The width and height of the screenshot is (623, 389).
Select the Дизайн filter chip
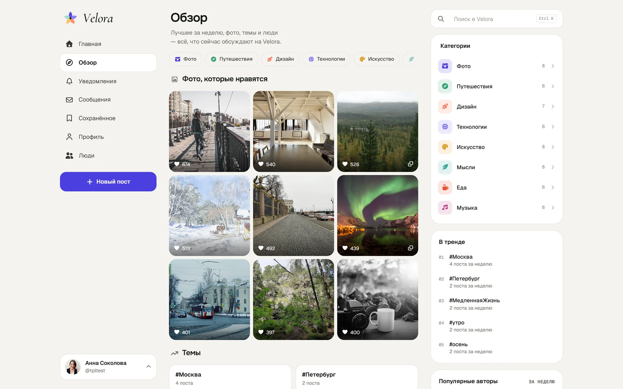[280, 59]
